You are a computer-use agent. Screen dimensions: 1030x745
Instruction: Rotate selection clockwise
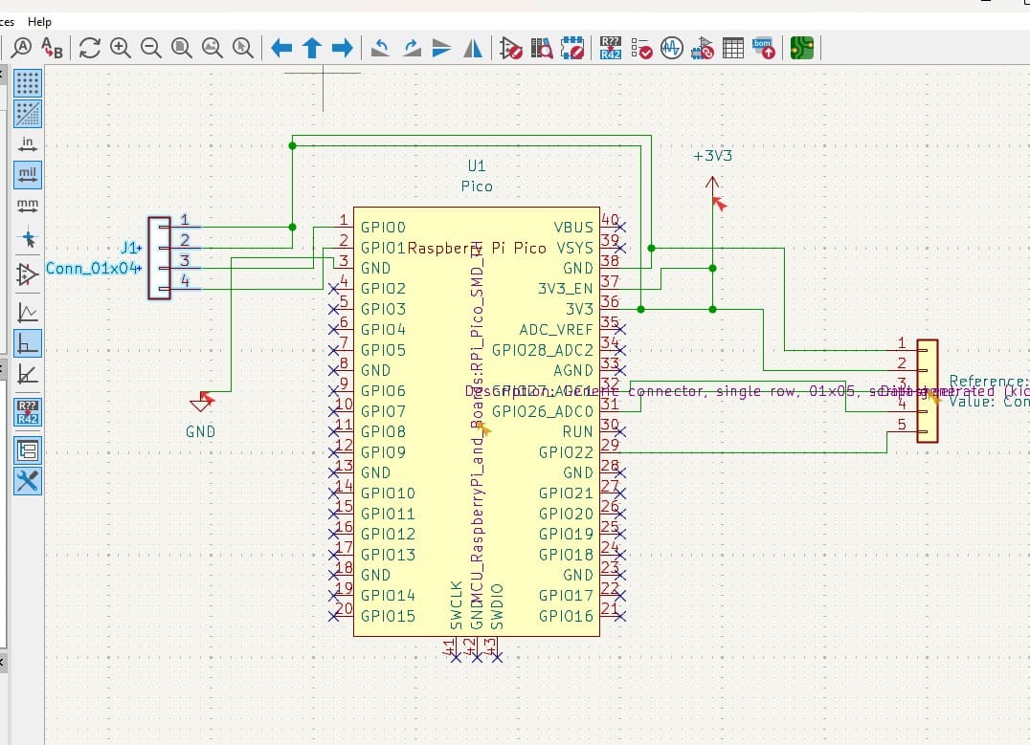tap(412, 48)
